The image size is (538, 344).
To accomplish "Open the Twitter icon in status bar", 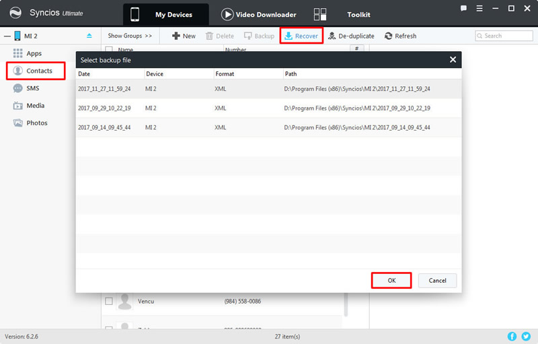I will (x=526, y=337).
